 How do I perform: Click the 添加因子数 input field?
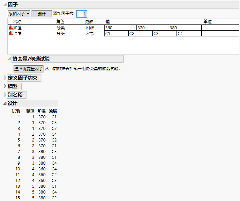click(81, 14)
